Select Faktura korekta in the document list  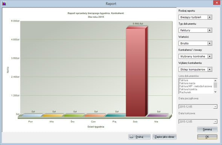[x=188, y=89]
